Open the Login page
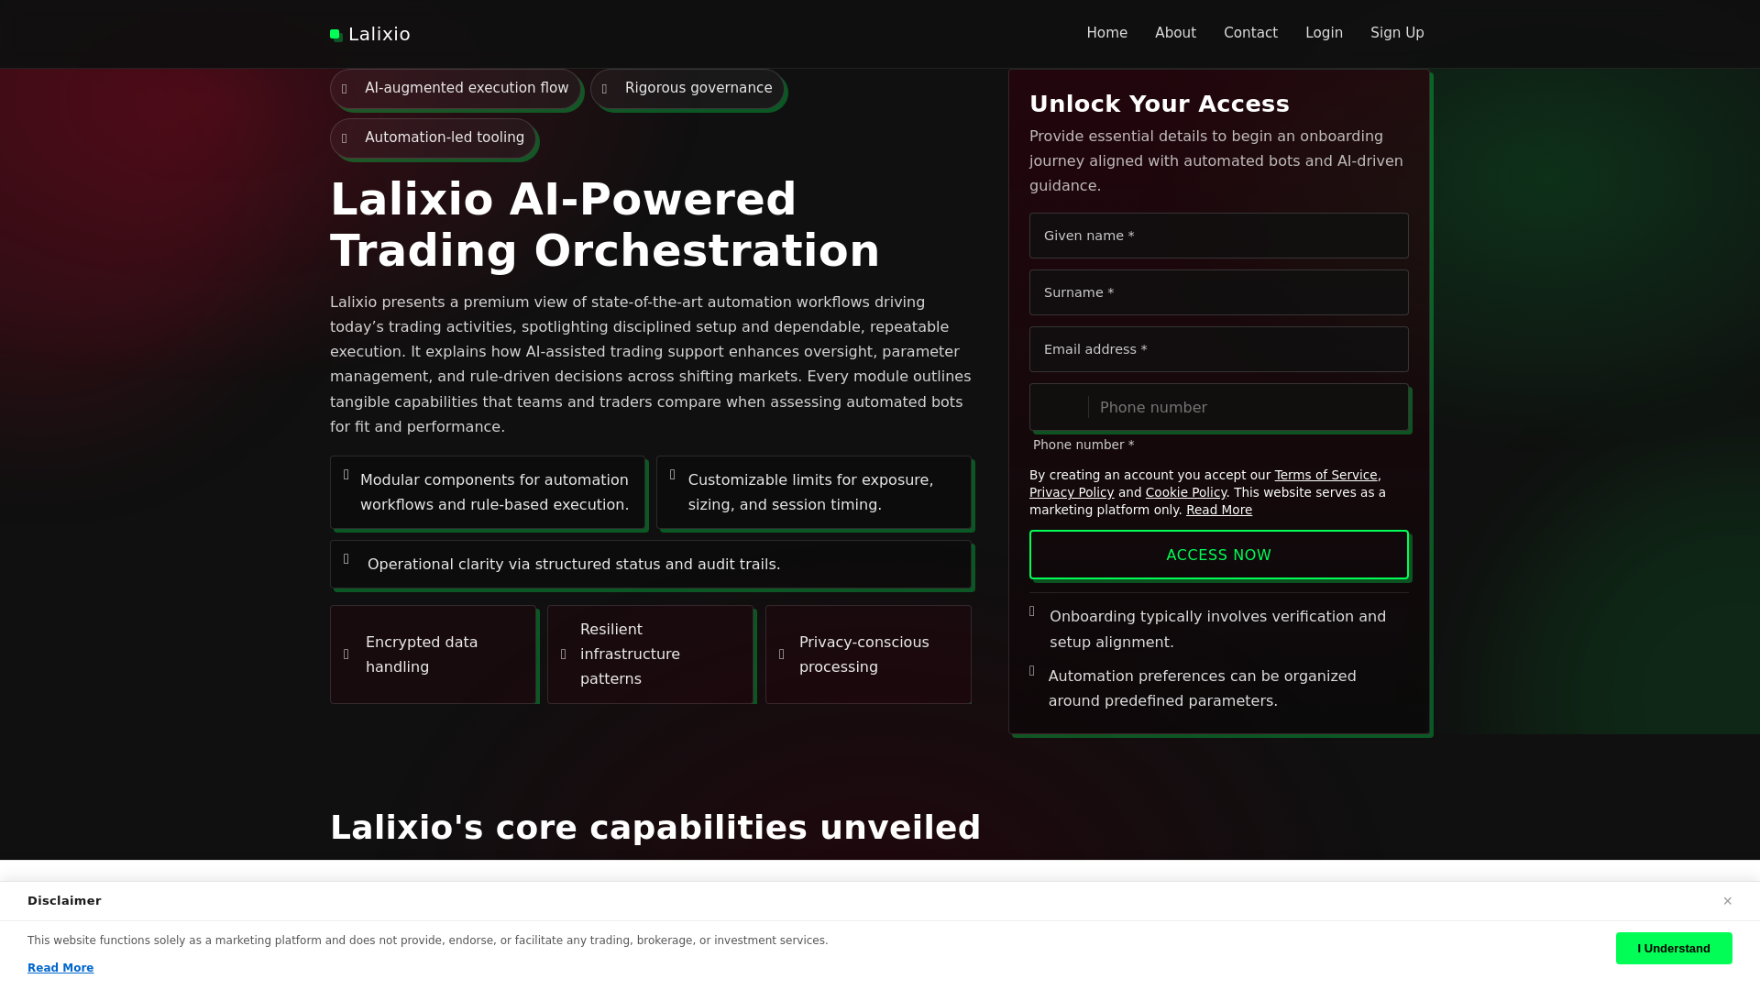 pos(1324,33)
